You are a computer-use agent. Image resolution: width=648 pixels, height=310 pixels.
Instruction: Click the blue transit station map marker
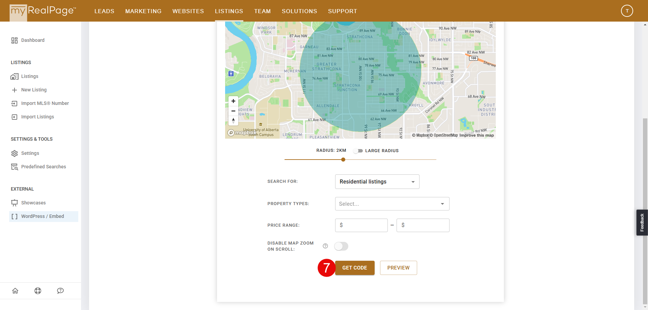[231, 74]
